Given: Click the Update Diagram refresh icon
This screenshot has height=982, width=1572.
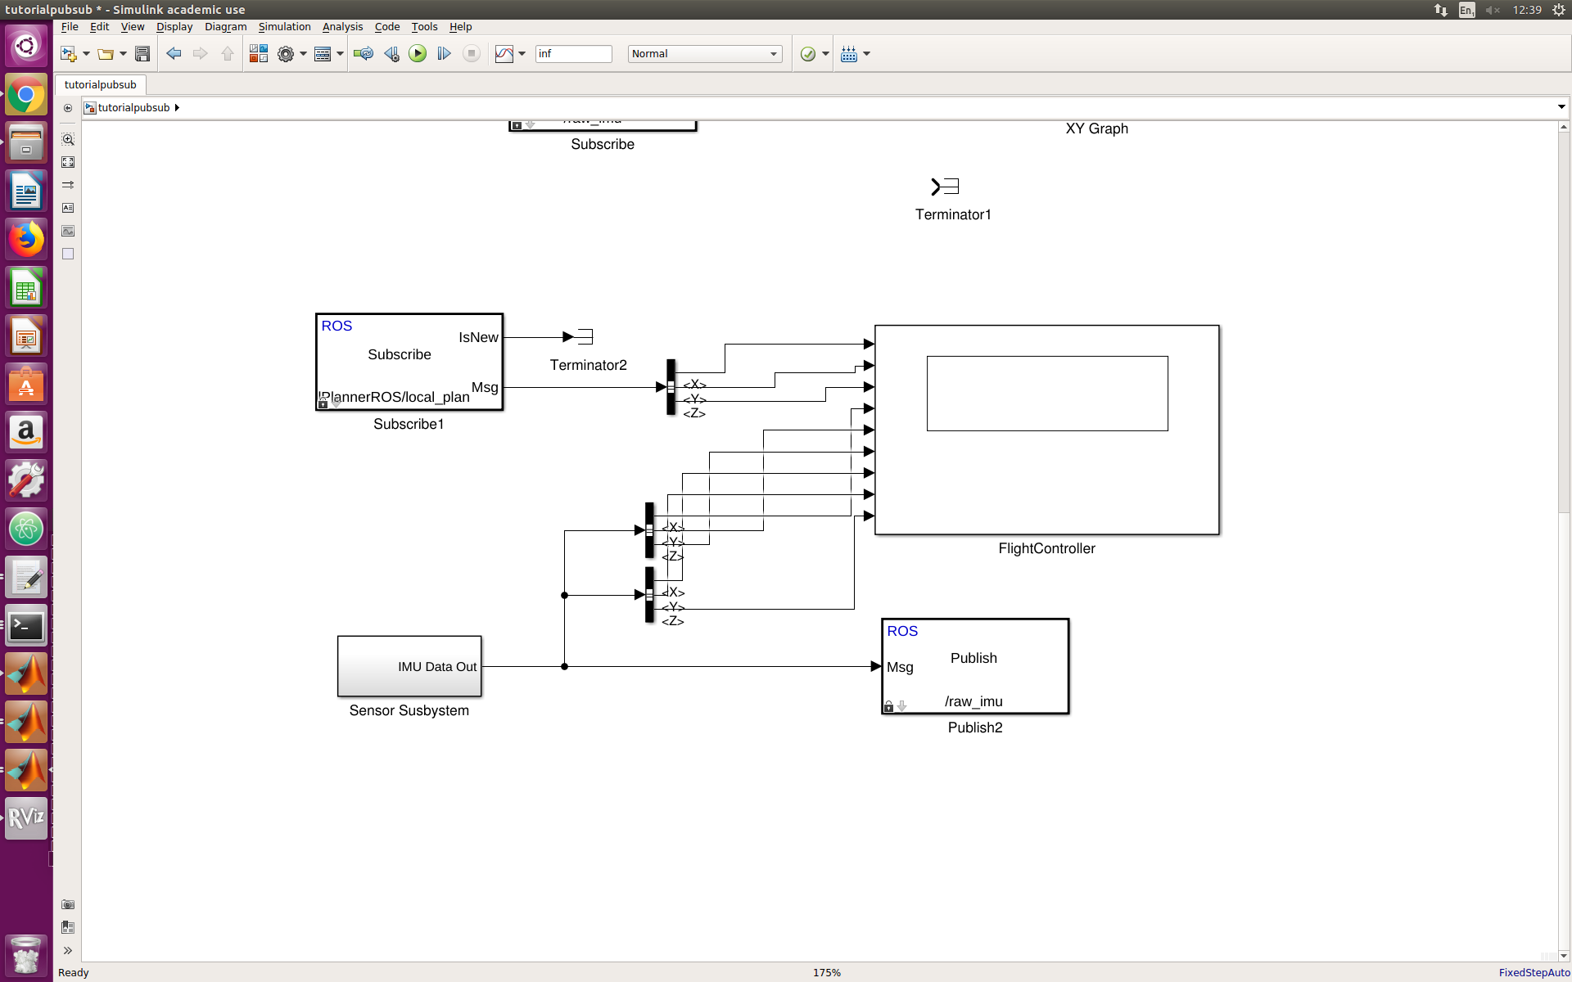Looking at the screenshot, I should (364, 54).
